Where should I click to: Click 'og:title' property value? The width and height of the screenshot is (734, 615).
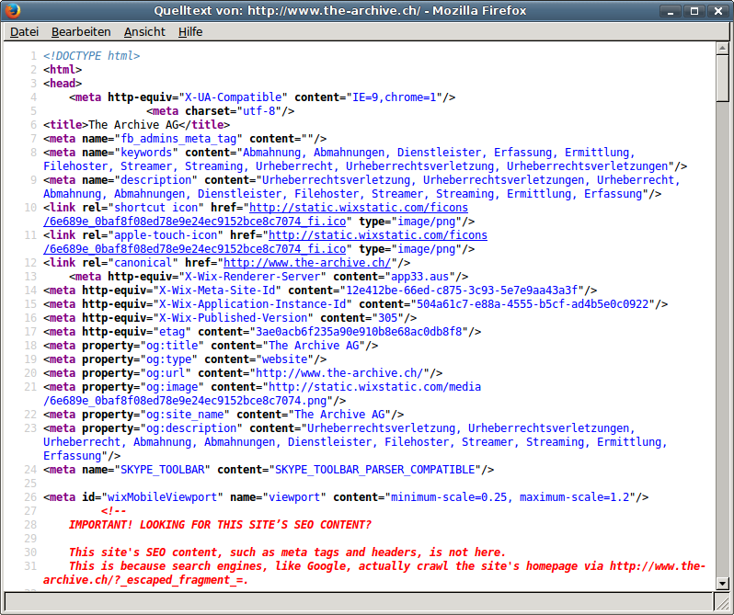[172, 346]
